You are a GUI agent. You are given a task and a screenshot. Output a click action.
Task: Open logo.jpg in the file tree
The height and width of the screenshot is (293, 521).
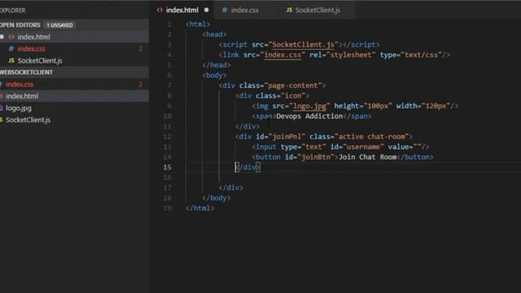pyautogui.click(x=74, y=108)
